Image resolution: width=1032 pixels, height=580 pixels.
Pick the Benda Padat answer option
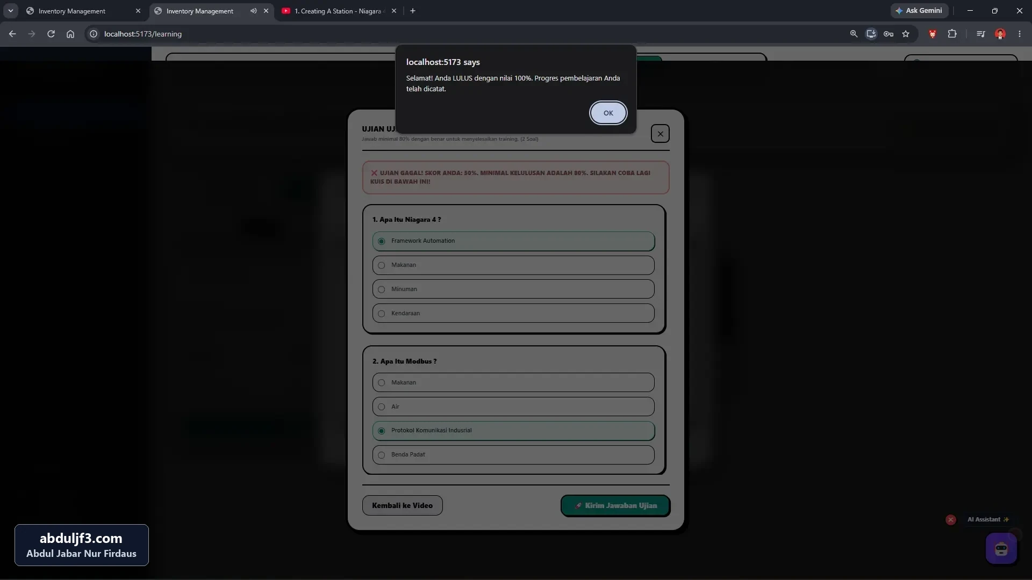[513, 455]
